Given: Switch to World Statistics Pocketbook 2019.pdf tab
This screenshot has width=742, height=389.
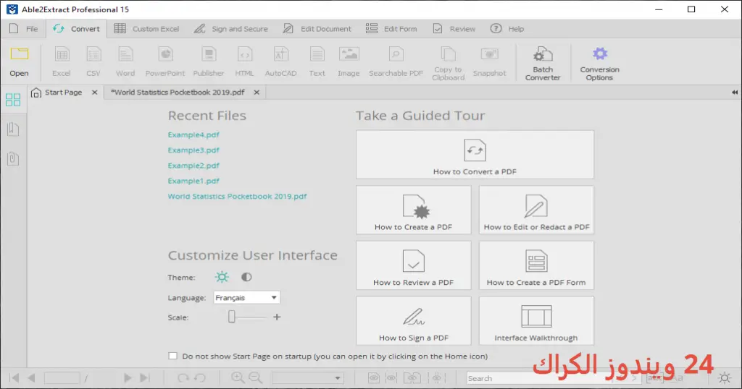Looking at the screenshot, I should tap(178, 93).
